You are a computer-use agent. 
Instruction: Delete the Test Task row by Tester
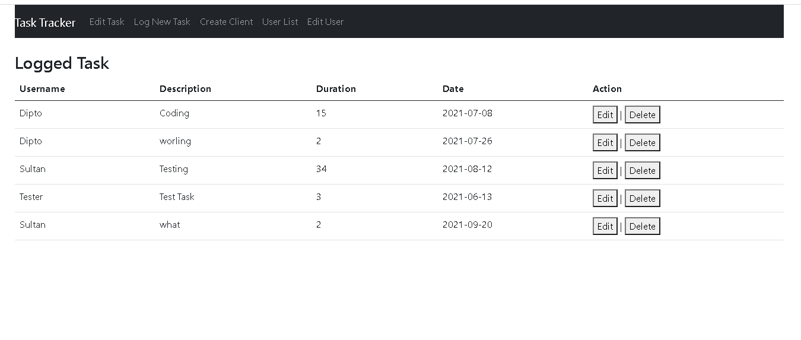pos(643,198)
